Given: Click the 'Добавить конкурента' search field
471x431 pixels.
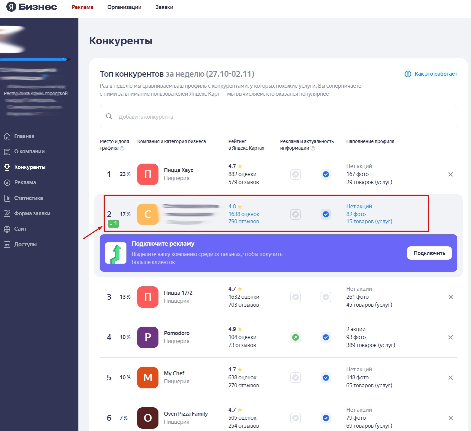Looking at the screenshot, I should pos(278,117).
